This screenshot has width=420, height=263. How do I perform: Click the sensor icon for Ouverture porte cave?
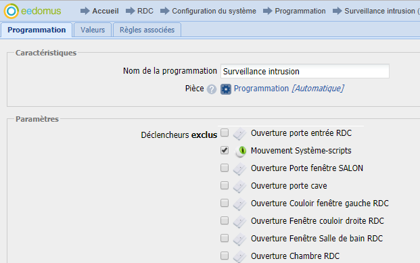click(239, 186)
